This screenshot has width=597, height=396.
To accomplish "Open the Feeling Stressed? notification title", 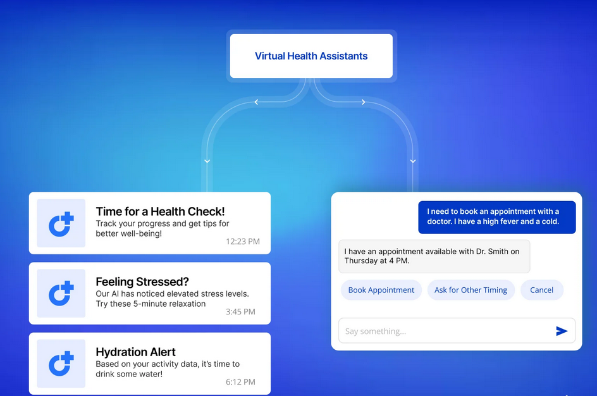I will coord(142,282).
